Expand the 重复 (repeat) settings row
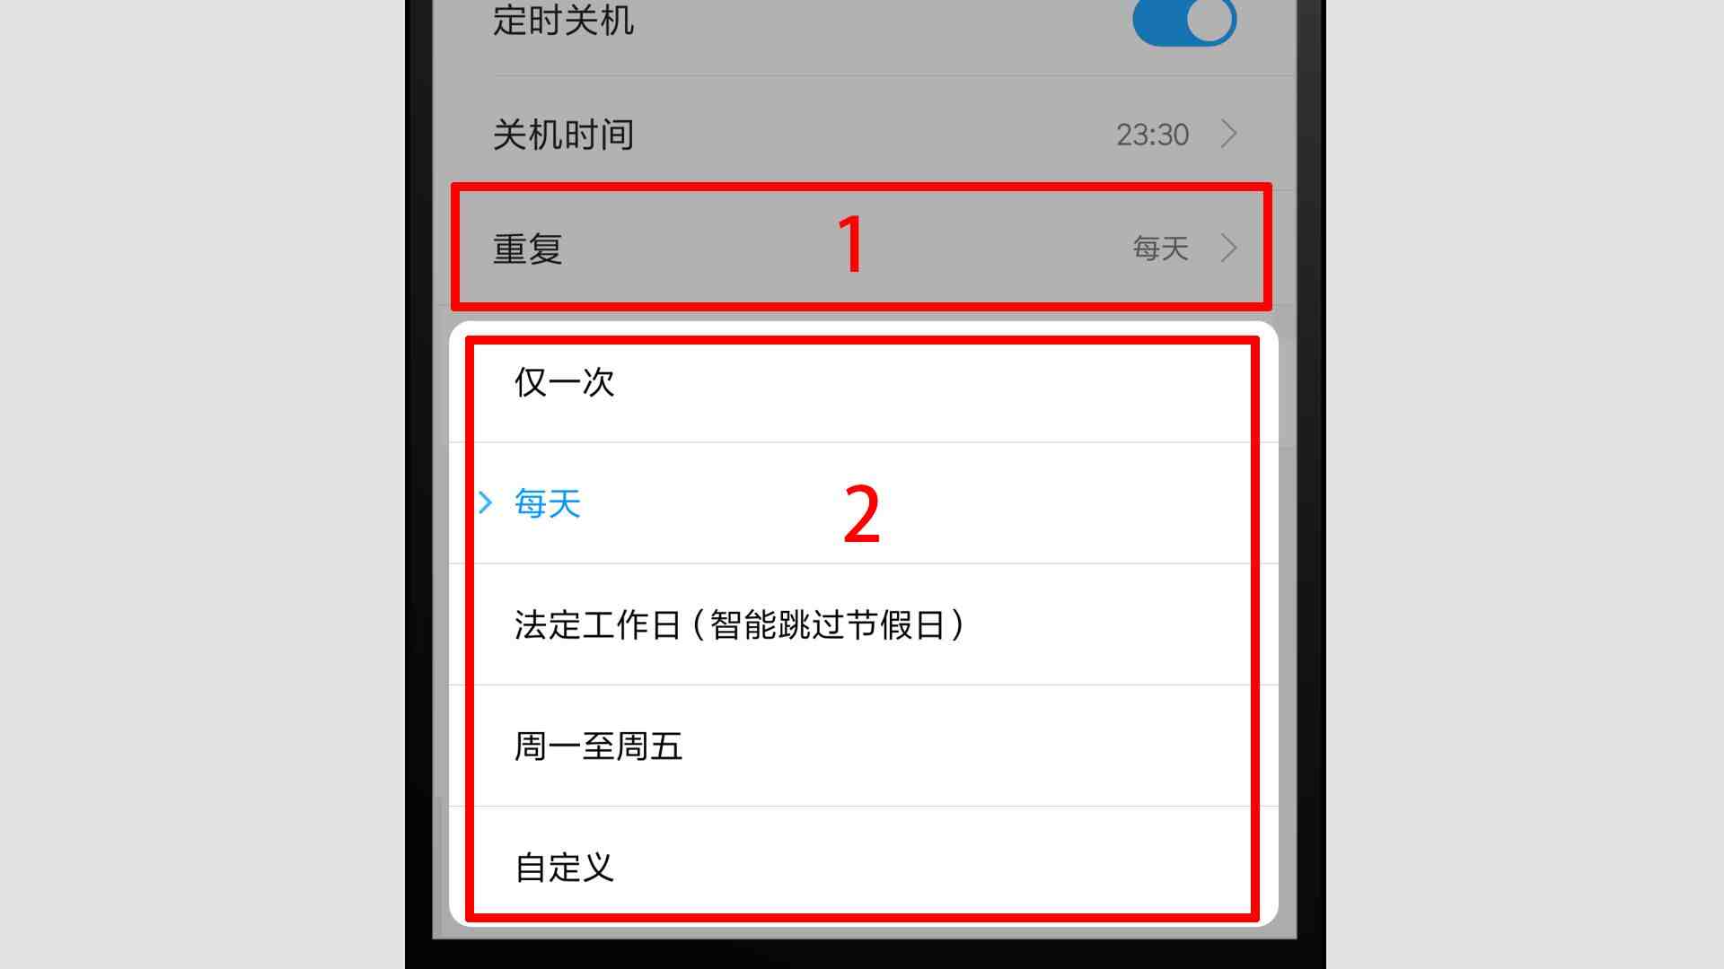The height and width of the screenshot is (969, 1724). [x=861, y=246]
